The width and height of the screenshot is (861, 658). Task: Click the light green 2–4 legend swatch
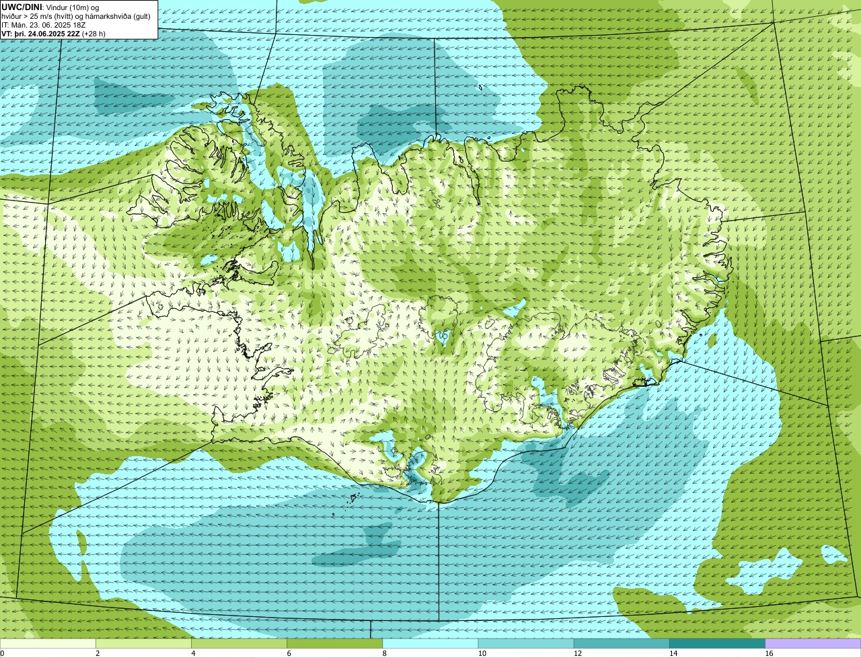pyautogui.click(x=143, y=643)
